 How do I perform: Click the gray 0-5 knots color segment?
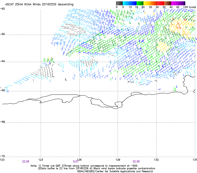119,3
